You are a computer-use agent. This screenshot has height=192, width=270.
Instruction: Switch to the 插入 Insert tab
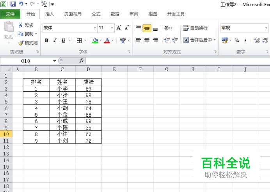50,14
